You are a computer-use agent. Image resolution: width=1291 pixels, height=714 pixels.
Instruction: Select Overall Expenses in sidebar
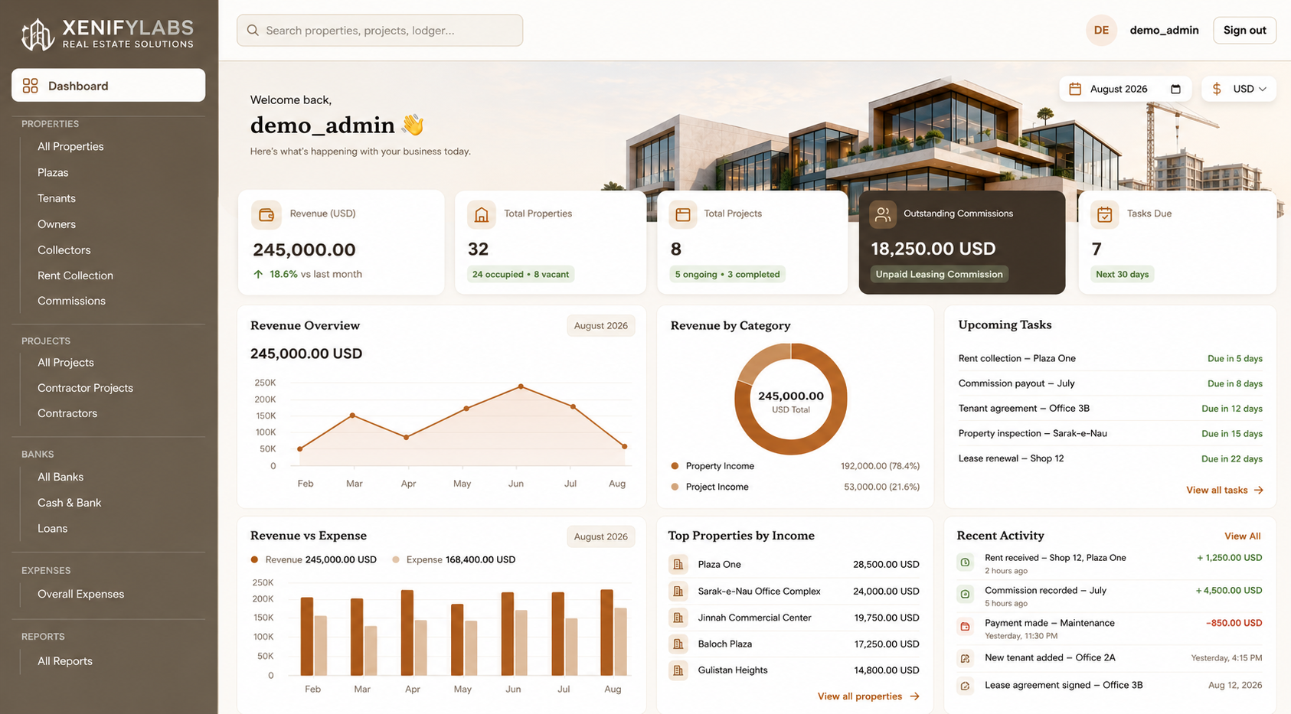pyautogui.click(x=80, y=594)
